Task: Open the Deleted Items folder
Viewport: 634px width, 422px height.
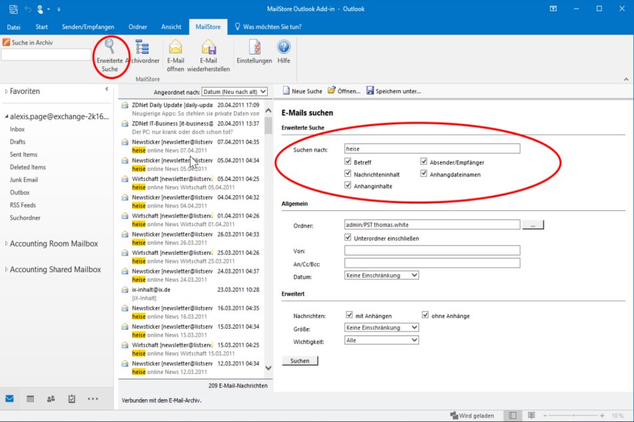Action: tap(28, 167)
